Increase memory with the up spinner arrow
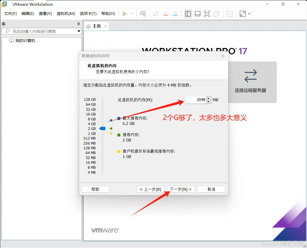Image resolution: width=307 pixels, height=248 pixels. click(209, 98)
